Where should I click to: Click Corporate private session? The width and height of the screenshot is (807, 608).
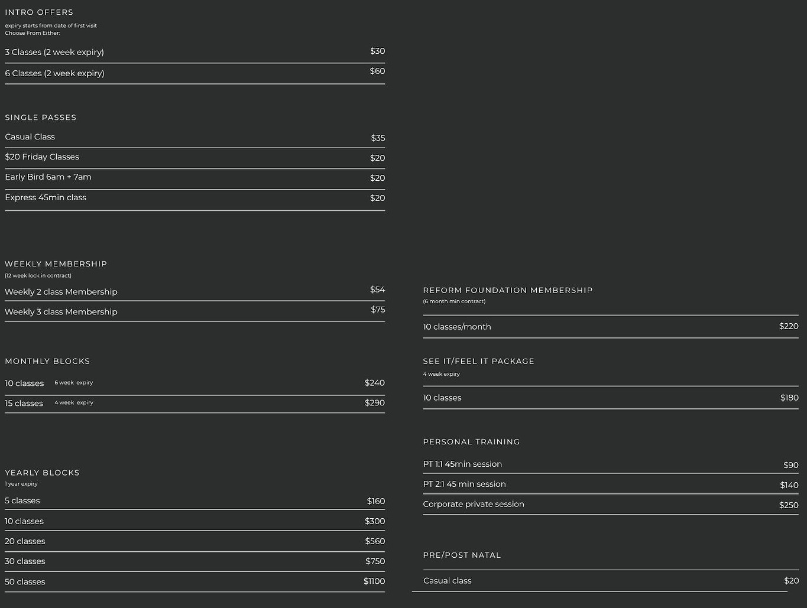click(611, 505)
